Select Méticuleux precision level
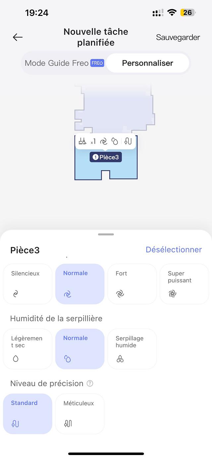 click(80, 414)
